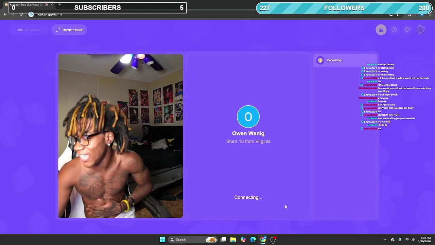Open the crown premium icon
This screenshot has width=435, height=245.
381,30
